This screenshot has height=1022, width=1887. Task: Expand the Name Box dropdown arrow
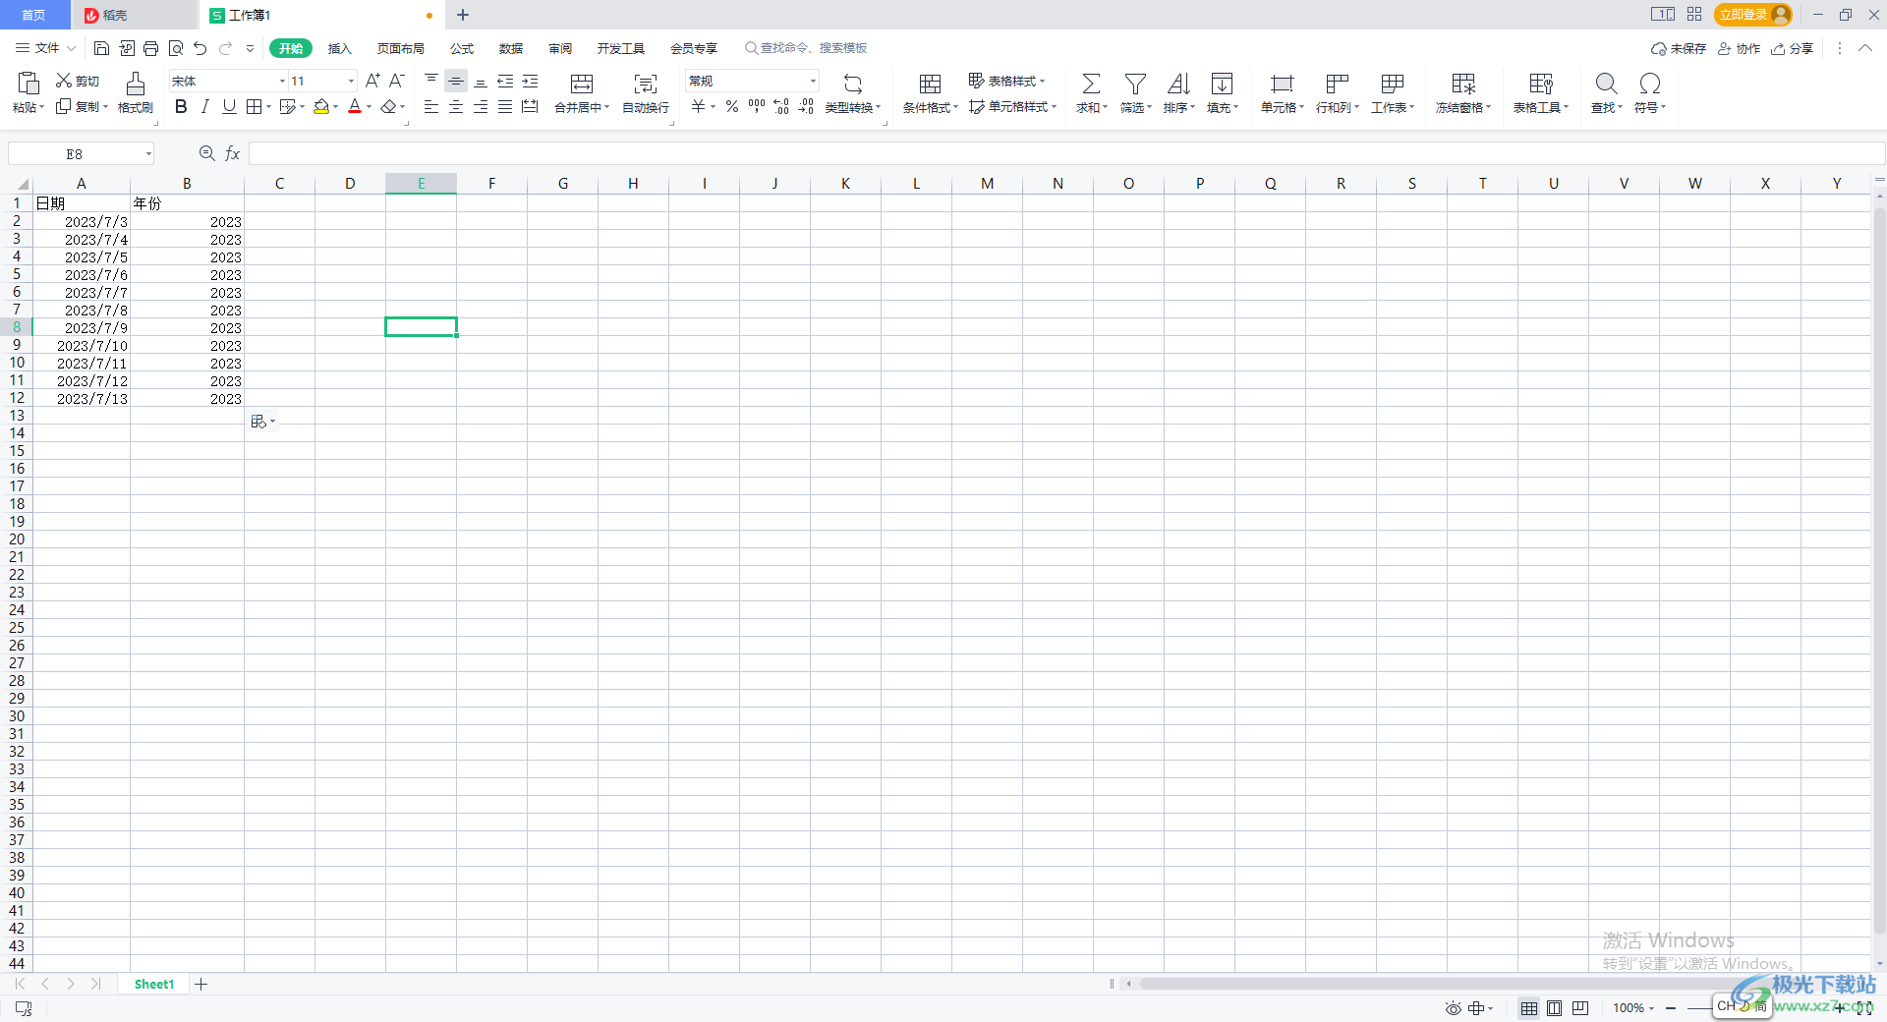coord(148,154)
